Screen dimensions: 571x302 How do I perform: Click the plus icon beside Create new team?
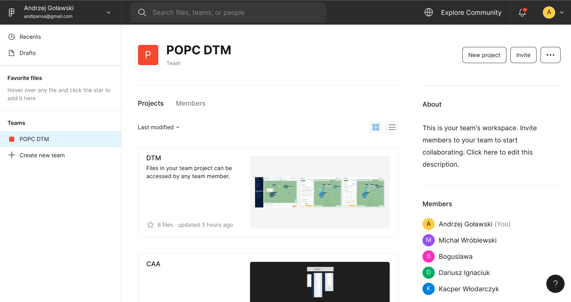12,155
